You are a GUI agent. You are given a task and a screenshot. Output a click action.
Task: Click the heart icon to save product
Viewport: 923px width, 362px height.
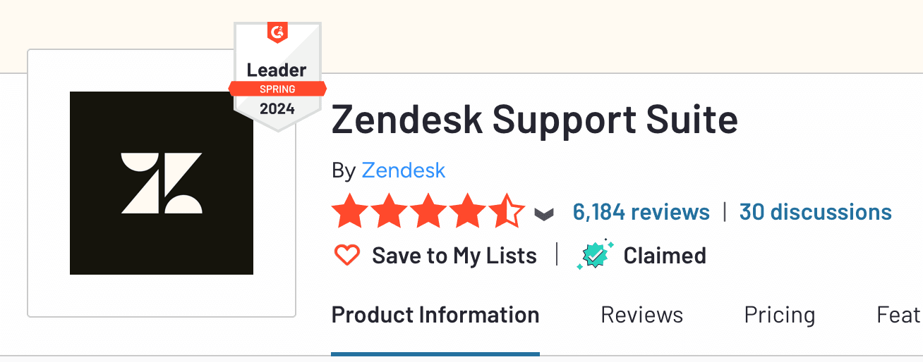346,255
